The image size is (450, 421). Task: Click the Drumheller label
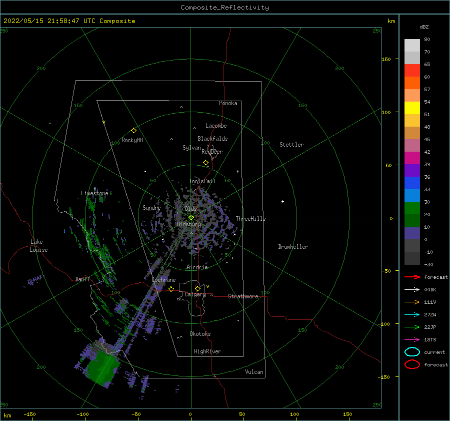point(293,247)
